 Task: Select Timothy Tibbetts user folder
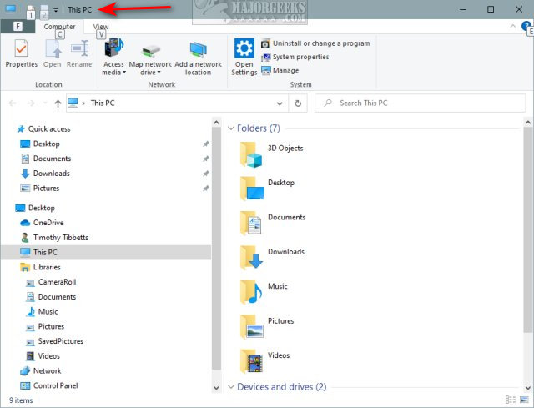coord(61,238)
